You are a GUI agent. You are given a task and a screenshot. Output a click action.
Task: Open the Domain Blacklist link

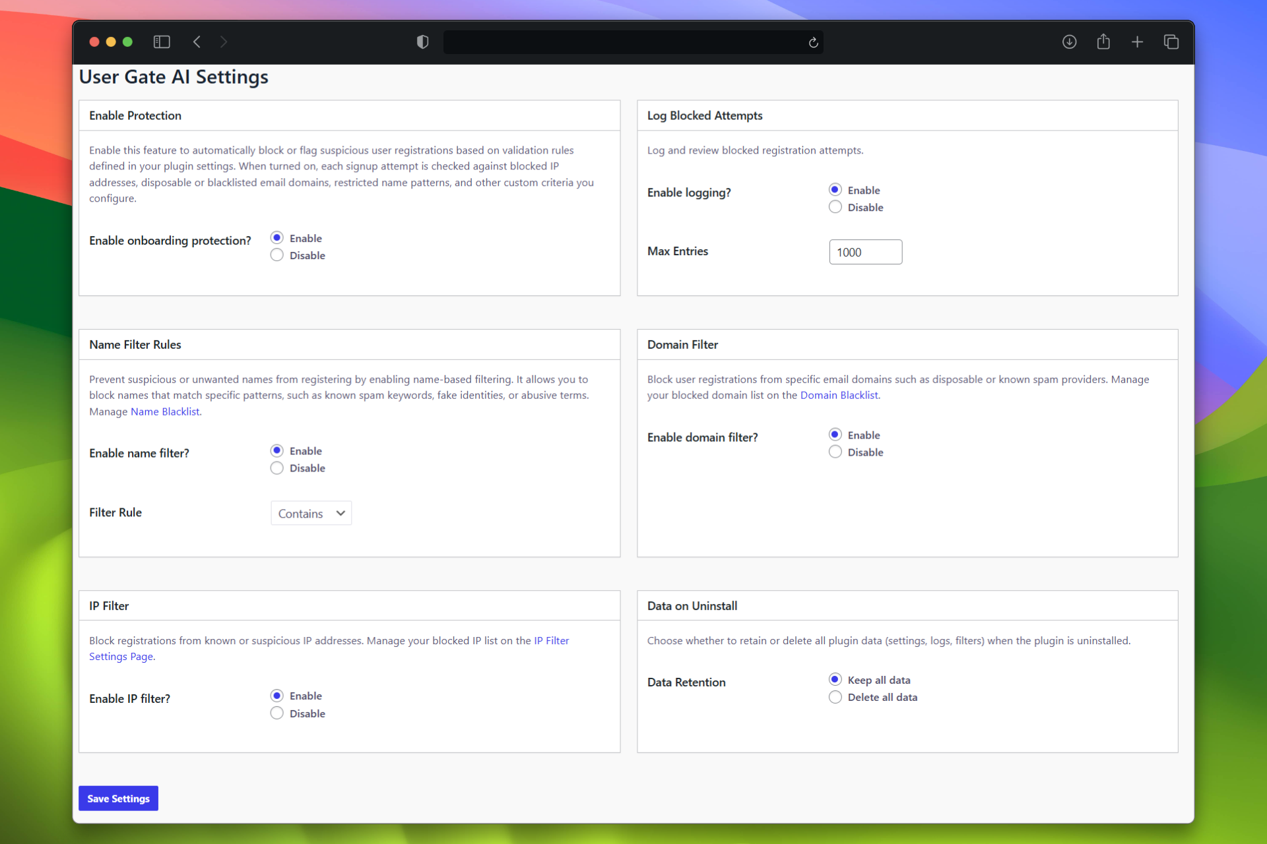839,396
